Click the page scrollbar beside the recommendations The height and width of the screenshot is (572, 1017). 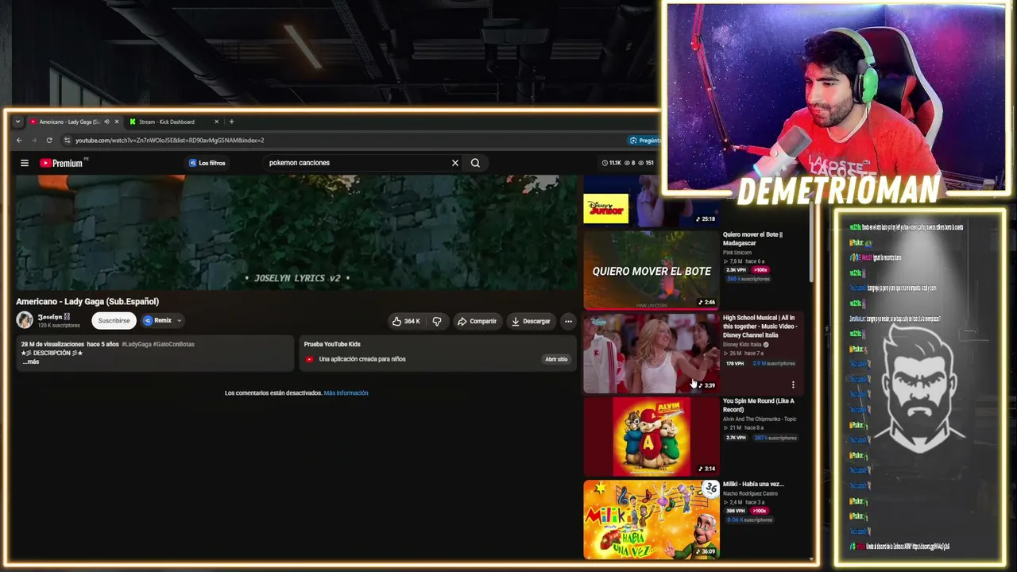tap(811, 242)
